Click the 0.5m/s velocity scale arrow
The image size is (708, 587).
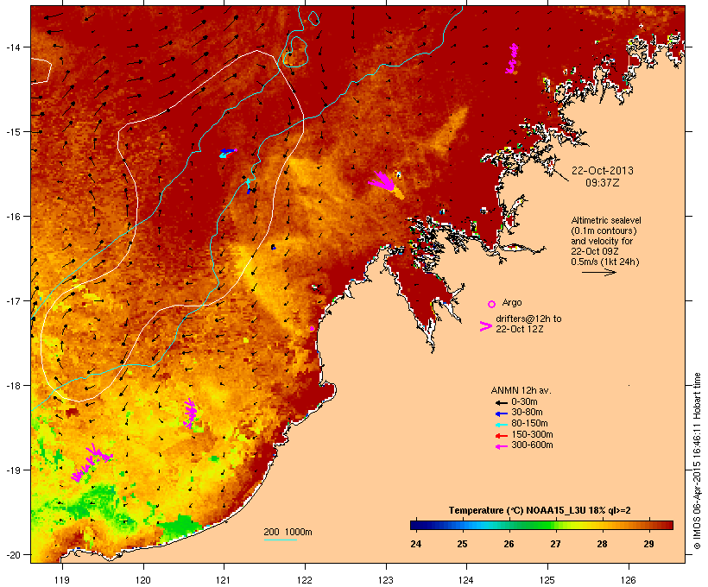point(598,272)
